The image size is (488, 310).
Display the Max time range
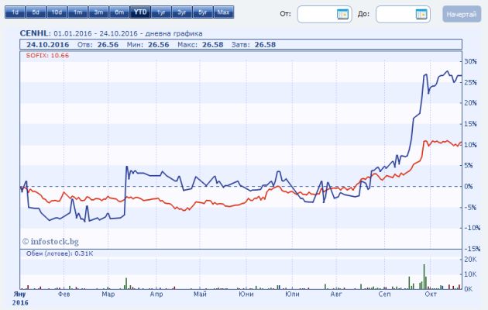click(223, 12)
